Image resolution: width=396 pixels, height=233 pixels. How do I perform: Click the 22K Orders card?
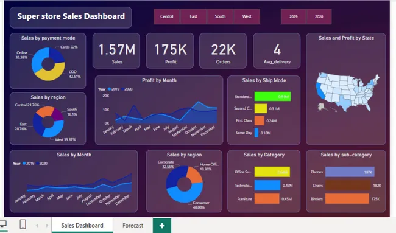(x=223, y=50)
